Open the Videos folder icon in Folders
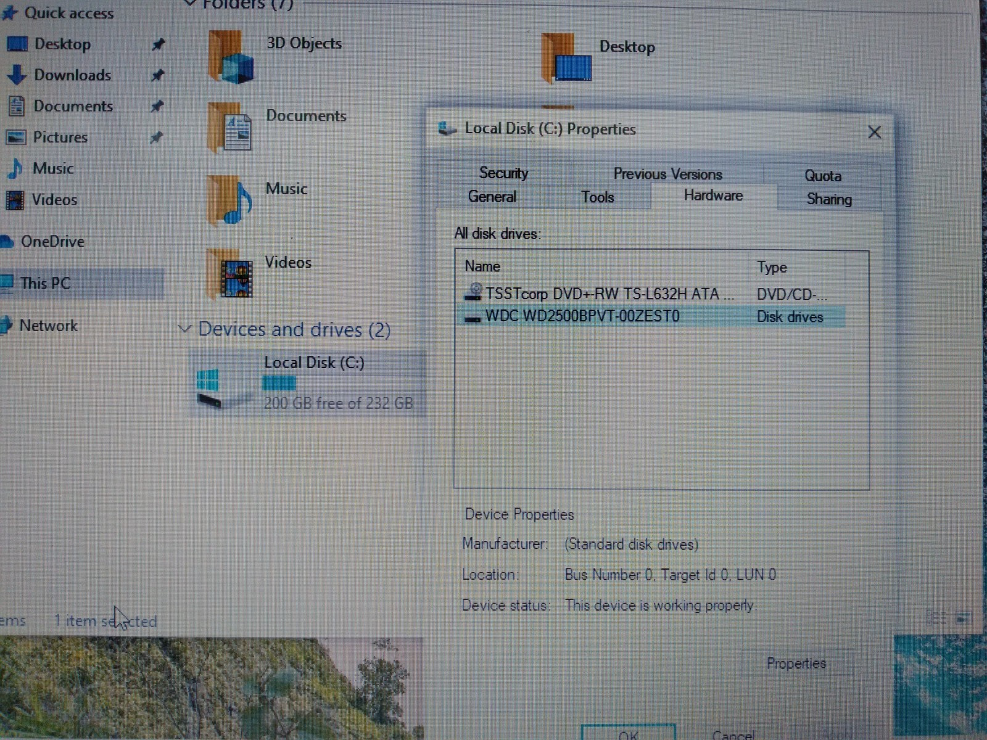Viewport: 987px width, 740px height. [x=229, y=274]
